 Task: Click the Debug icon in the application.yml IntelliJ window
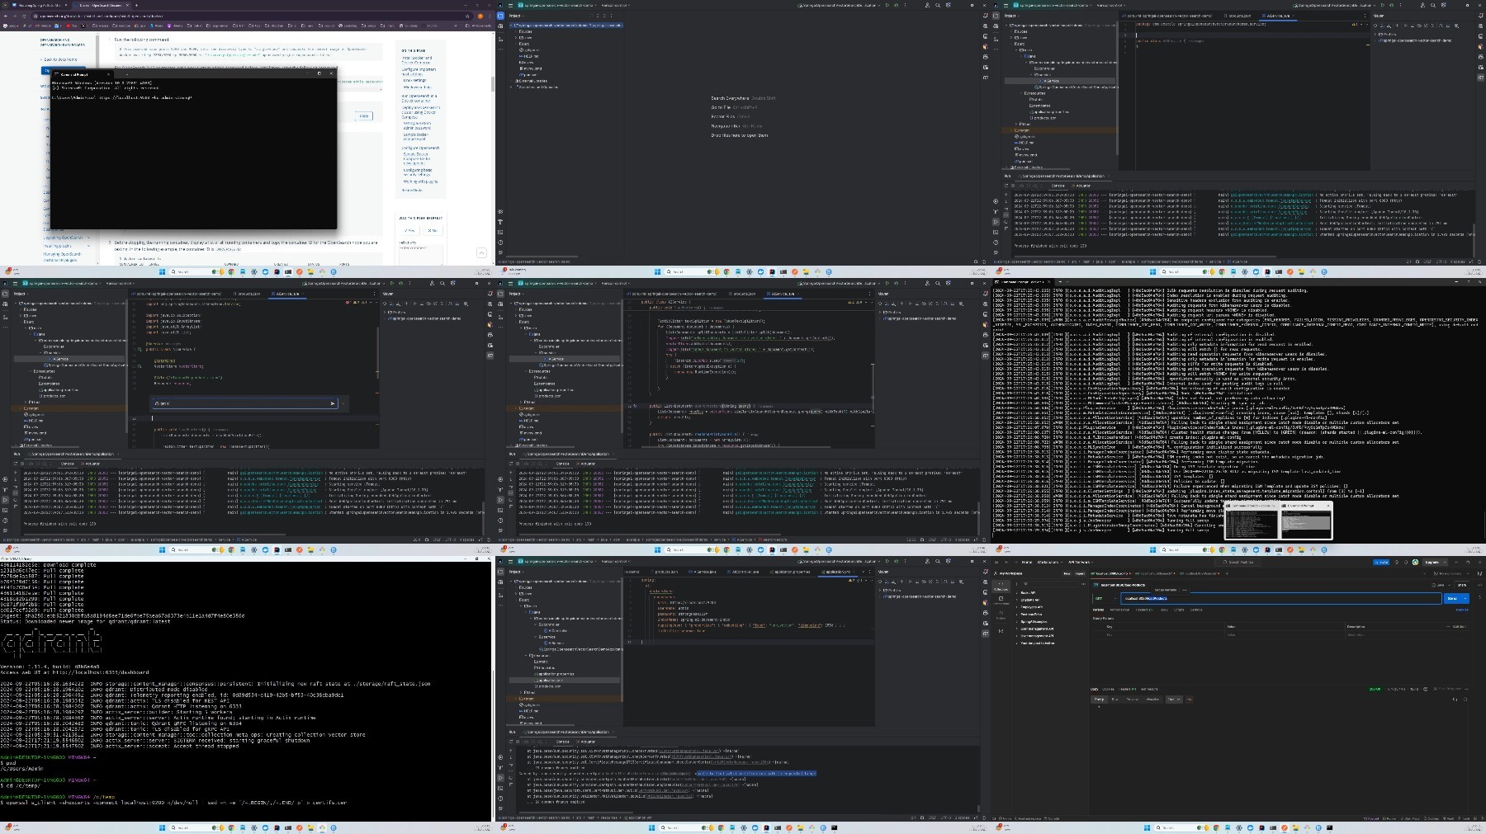click(x=897, y=561)
